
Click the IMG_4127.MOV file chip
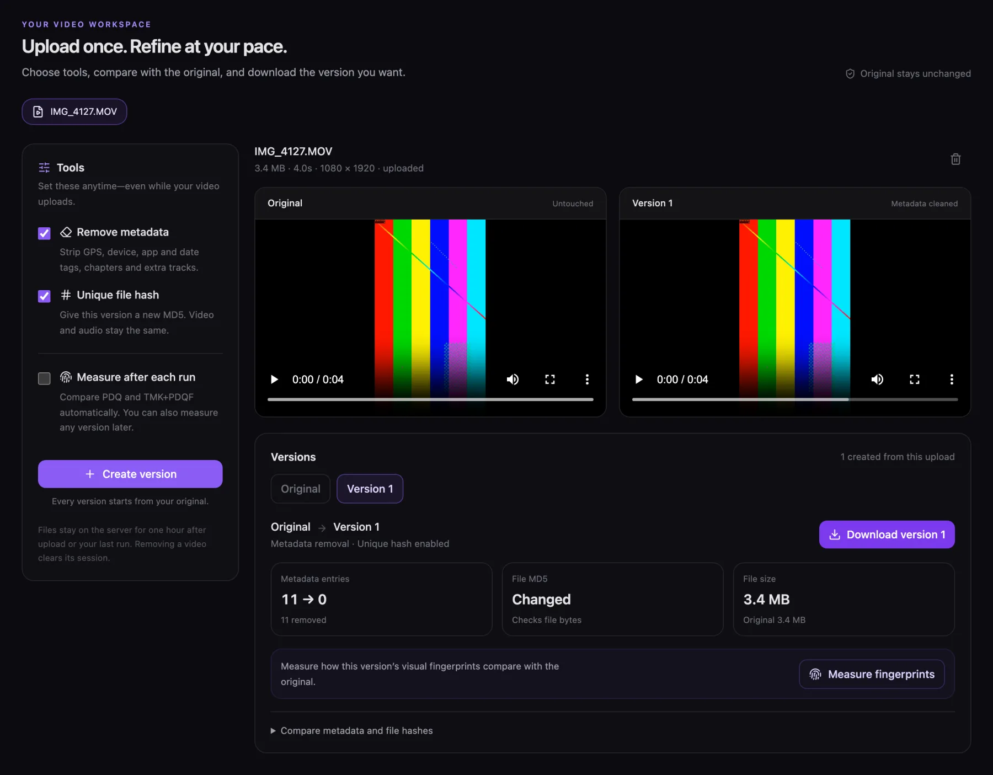tap(74, 112)
